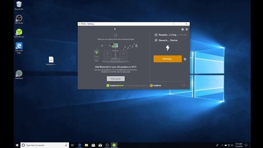Minimize the Etcher window
The width and height of the screenshot is (263, 148).
point(173,24)
